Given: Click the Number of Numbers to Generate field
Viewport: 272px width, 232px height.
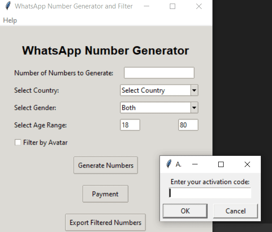Looking at the screenshot, I should pyautogui.click(x=159, y=73).
